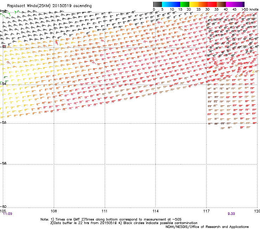Click the 'NOAA/NESDIS/Office of Research and Applications' credit
Viewport: 260px width, 229px height.
pyautogui.click(x=207, y=227)
